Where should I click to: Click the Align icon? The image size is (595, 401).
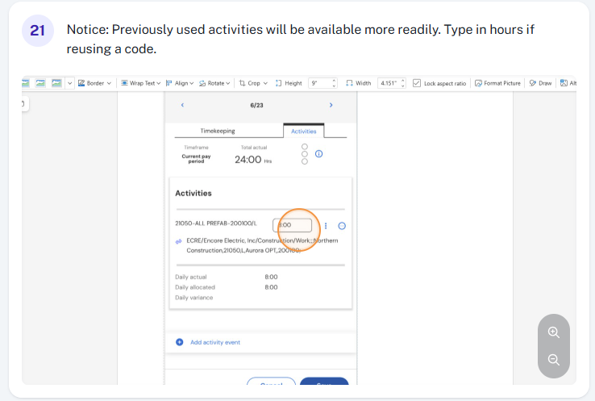click(169, 83)
